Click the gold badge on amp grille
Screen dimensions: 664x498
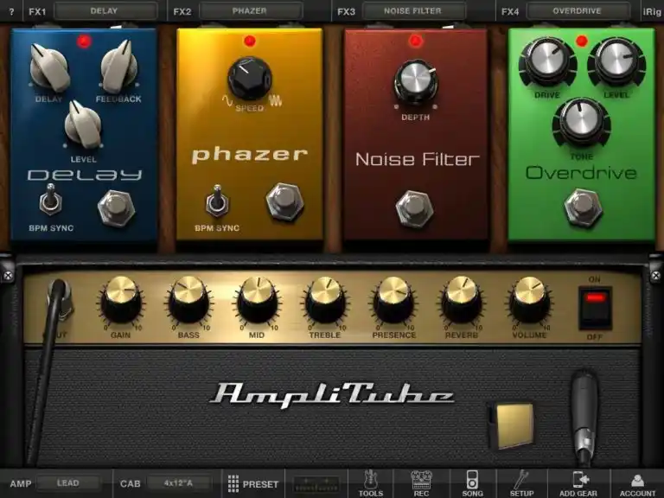click(x=514, y=425)
